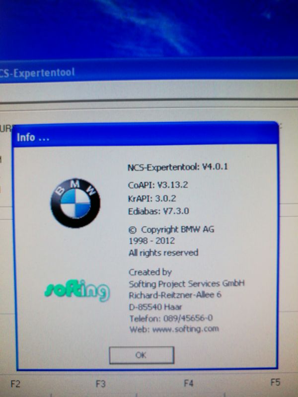Click the Copyright BMW AG text
This screenshot has width=298, height=397.
click(171, 230)
